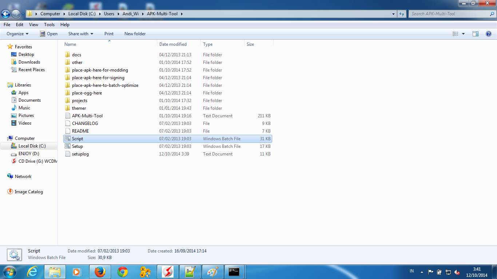Screen dimensions: 497x279
Task: Select the setuplog text document icon
Action: click(67, 154)
